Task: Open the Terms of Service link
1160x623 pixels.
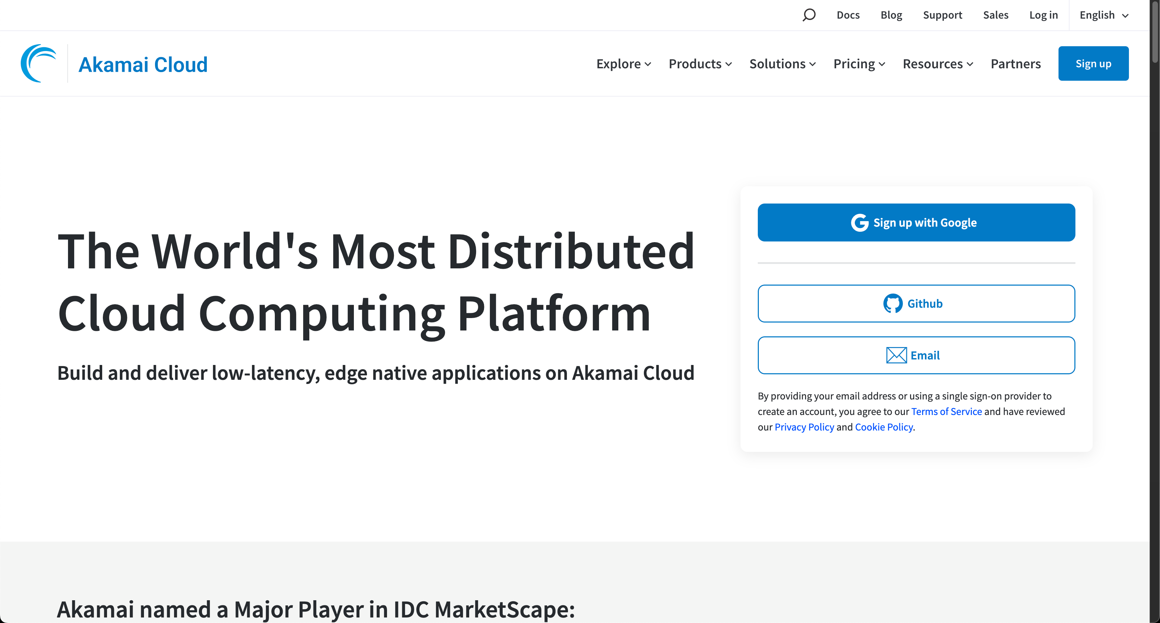Action: tap(946, 412)
